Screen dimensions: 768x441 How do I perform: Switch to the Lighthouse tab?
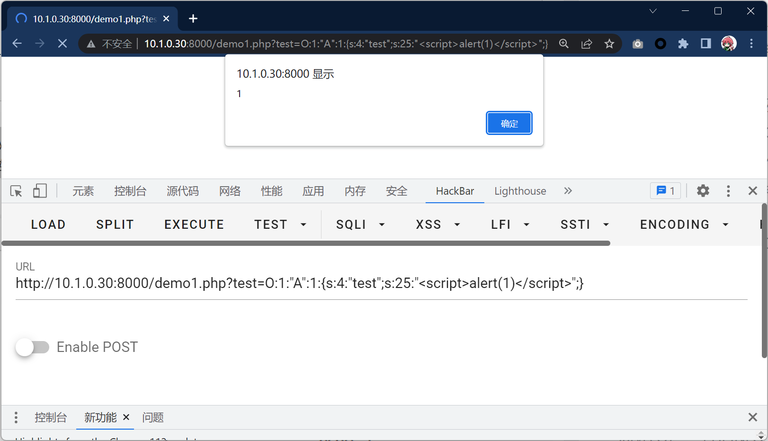tap(520, 191)
